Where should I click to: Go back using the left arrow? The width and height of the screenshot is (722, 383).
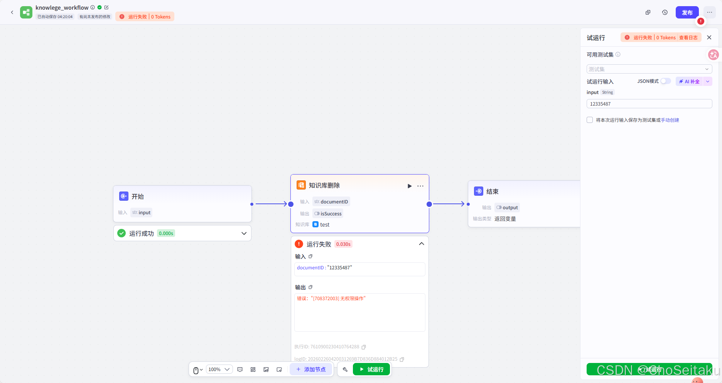12,12
